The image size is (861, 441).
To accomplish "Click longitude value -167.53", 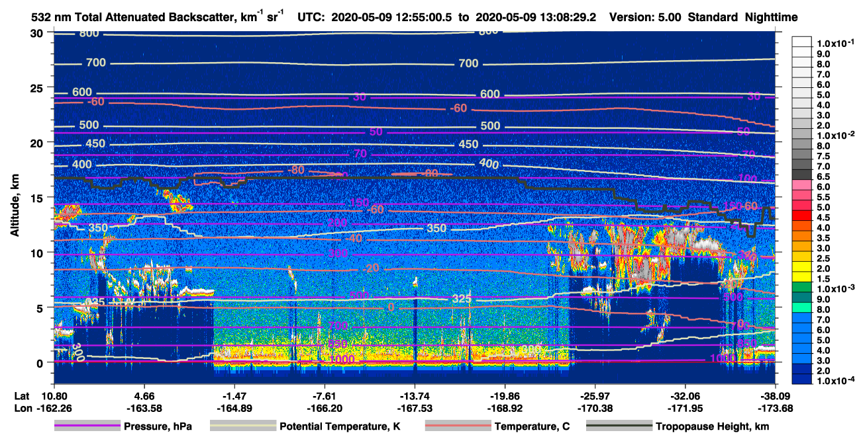I will pyautogui.click(x=414, y=407).
